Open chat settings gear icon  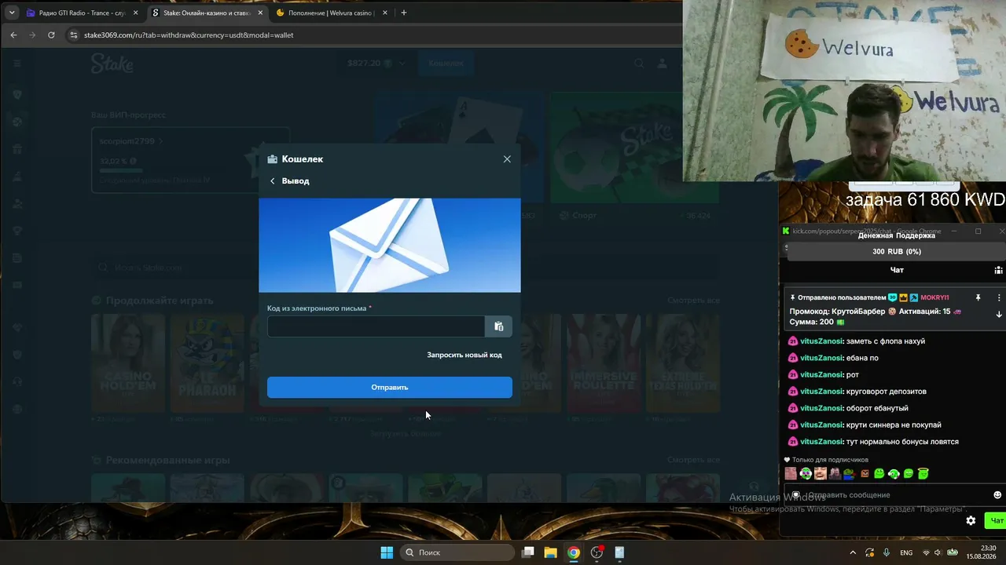point(971,520)
